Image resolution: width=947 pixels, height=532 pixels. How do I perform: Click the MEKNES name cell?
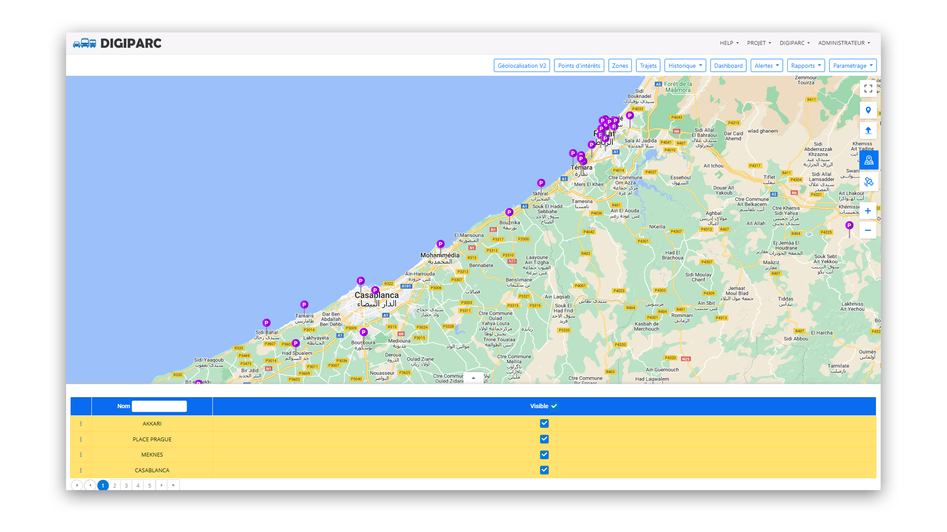pyautogui.click(x=152, y=455)
